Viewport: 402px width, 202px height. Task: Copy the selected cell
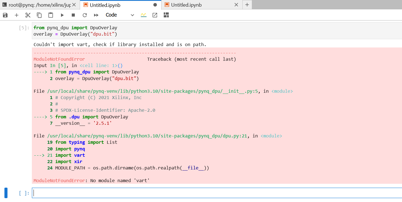click(x=39, y=15)
